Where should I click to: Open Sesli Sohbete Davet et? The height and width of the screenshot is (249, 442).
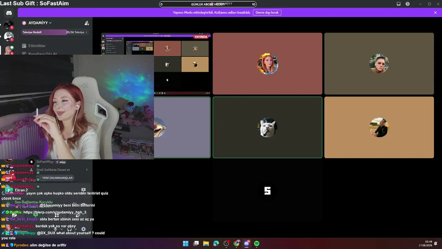(59, 170)
